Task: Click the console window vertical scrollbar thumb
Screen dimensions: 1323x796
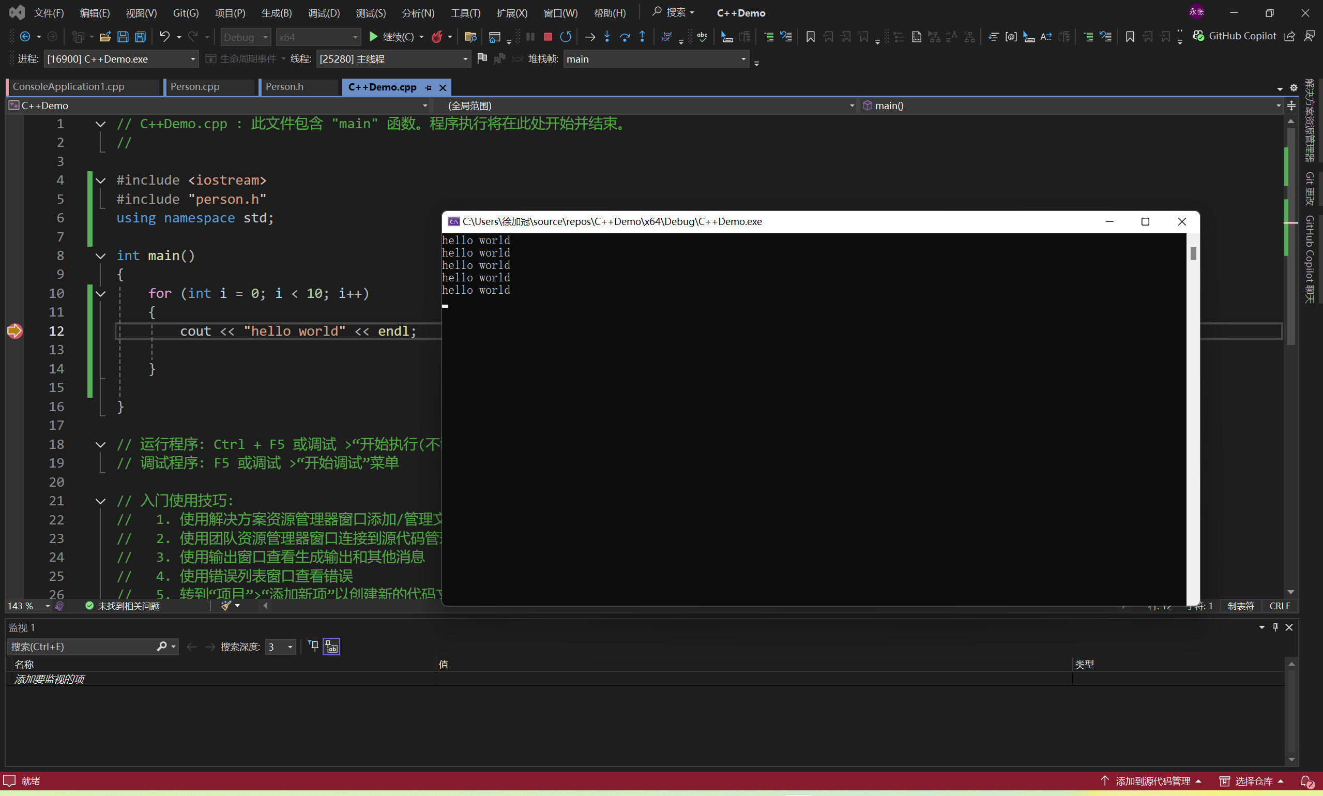Action: pos(1193,253)
